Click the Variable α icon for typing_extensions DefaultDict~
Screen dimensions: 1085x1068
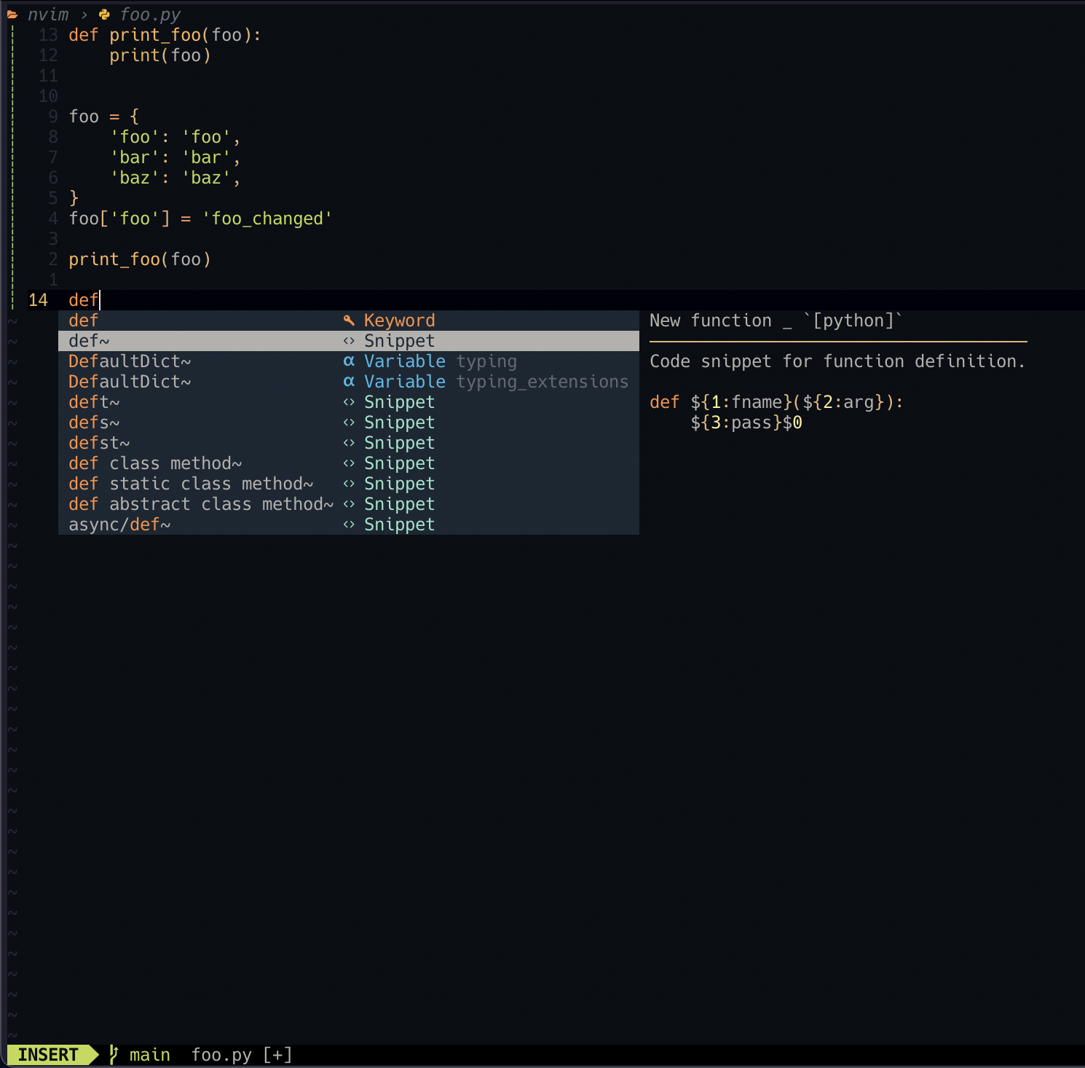(x=348, y=381)
